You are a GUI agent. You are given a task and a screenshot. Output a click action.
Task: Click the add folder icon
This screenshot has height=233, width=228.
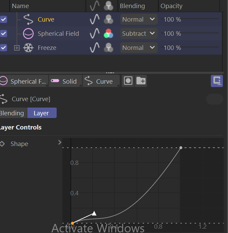pyautogui.click(x=141, y=81)
